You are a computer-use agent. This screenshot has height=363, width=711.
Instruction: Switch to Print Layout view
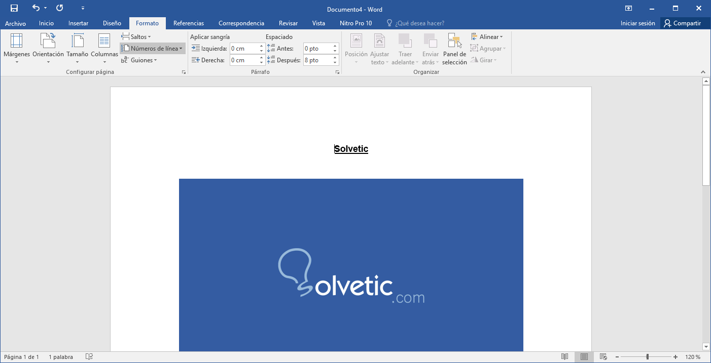click(x=584, y=357)
